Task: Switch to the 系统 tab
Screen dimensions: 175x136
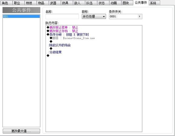Action: coord(154,3)
